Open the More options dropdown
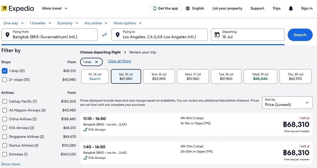The height and width of the screenshot is (168, 317). pos(128,23)
